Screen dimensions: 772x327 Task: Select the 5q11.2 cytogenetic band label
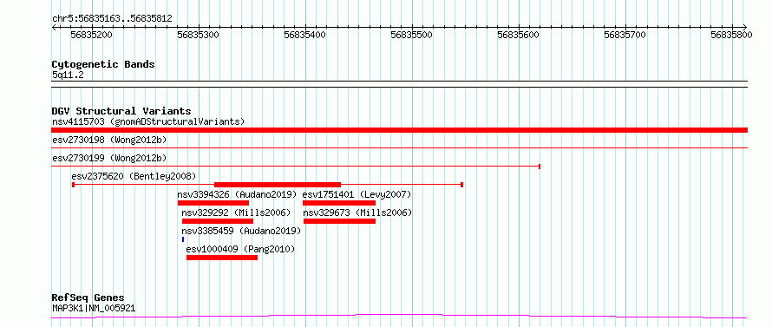(64, 75)
